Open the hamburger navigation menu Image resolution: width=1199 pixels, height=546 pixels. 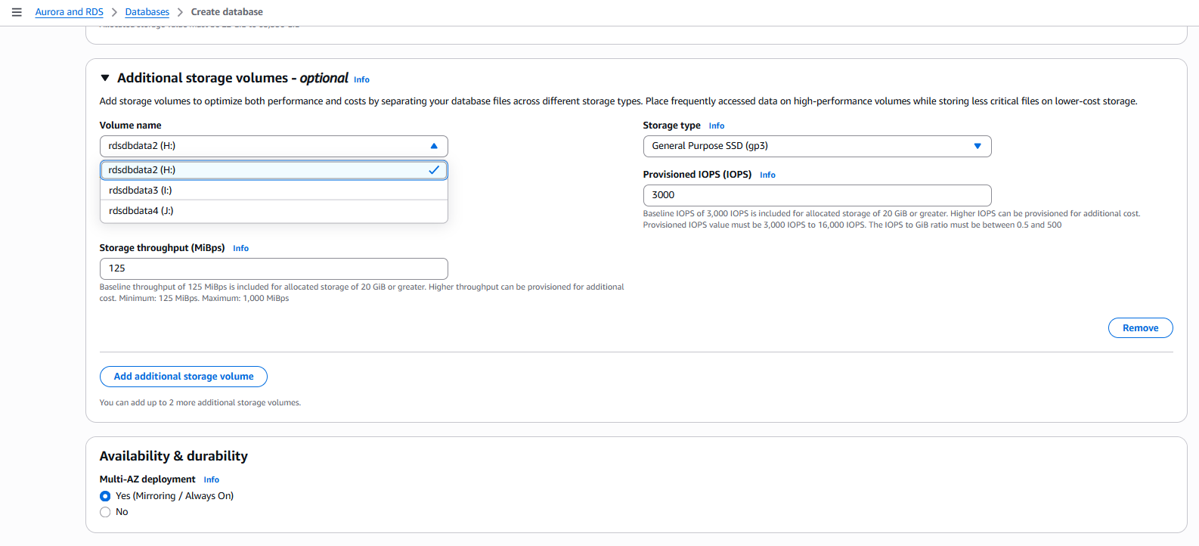point(17,12)
